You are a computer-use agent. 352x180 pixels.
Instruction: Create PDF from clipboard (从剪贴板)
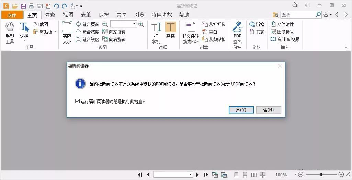click(x=214, y=40)
